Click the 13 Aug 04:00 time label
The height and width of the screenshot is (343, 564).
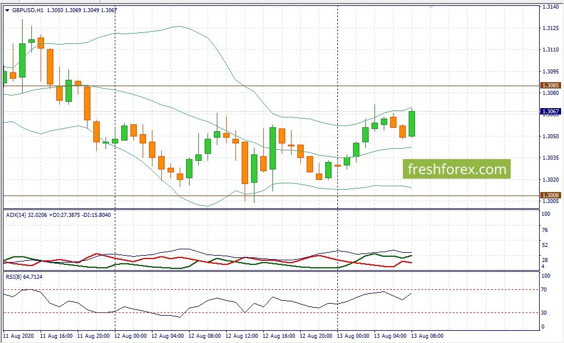pyautogui.click(x=390, y=336)
